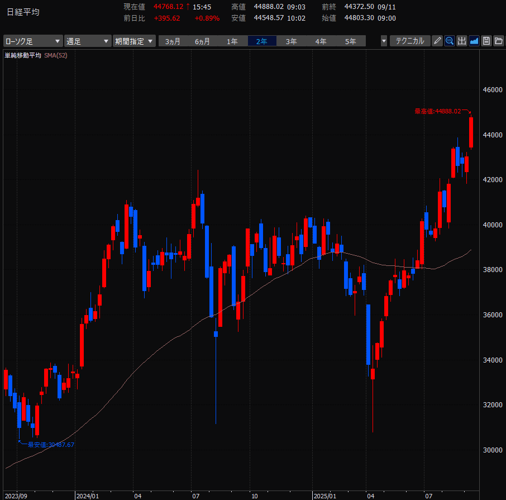Toggle the blue area chart icon

[474, 41]
